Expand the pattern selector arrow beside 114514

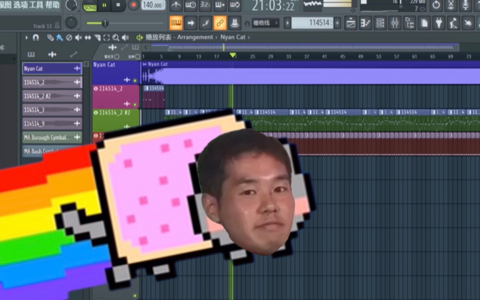[x=287, y=23]
